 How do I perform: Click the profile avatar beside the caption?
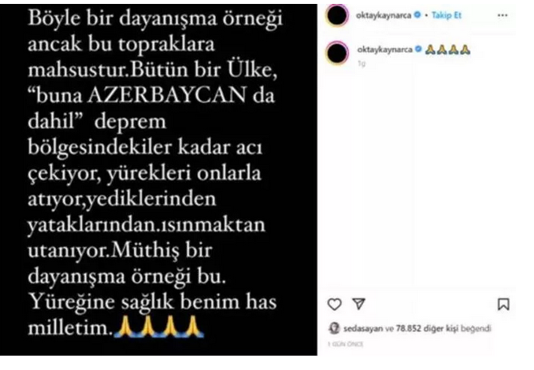(x=337, y=53)
